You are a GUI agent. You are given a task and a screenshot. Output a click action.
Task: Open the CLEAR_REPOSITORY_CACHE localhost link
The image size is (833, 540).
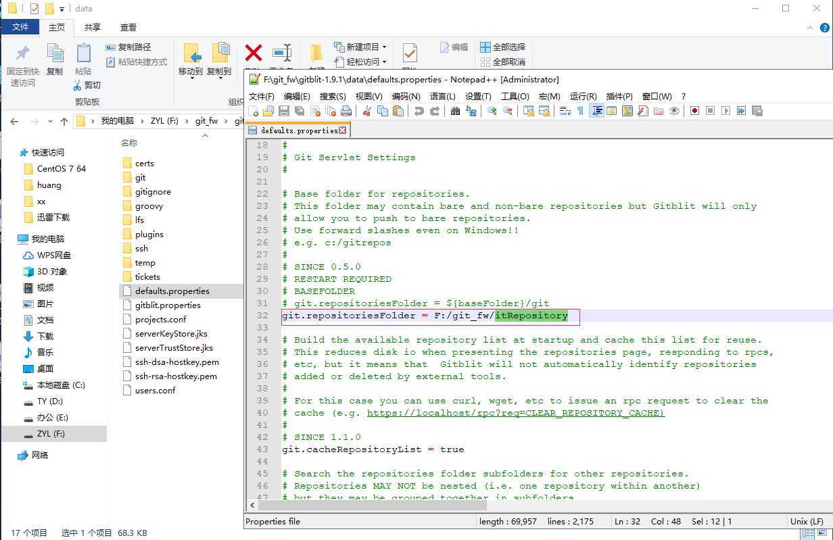click(x=516, y=413)
